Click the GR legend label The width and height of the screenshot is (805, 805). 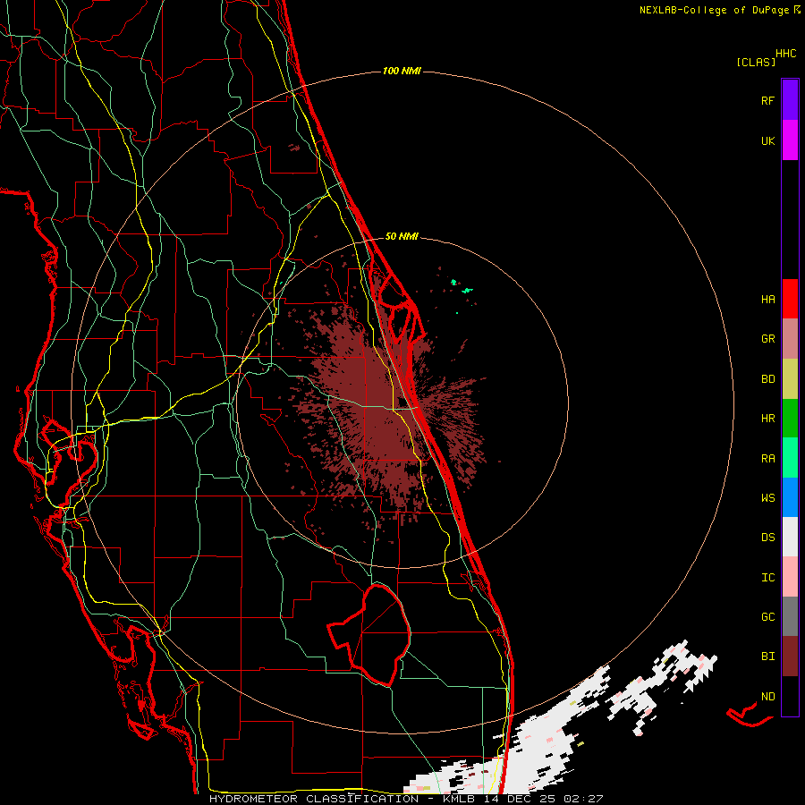coord(767,339)
